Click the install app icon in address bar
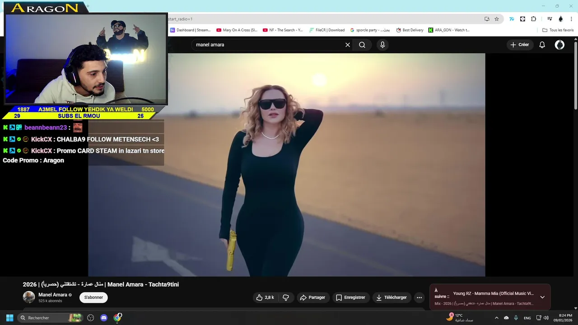Screen dimensions: 578x325 [x=487, y=19]
